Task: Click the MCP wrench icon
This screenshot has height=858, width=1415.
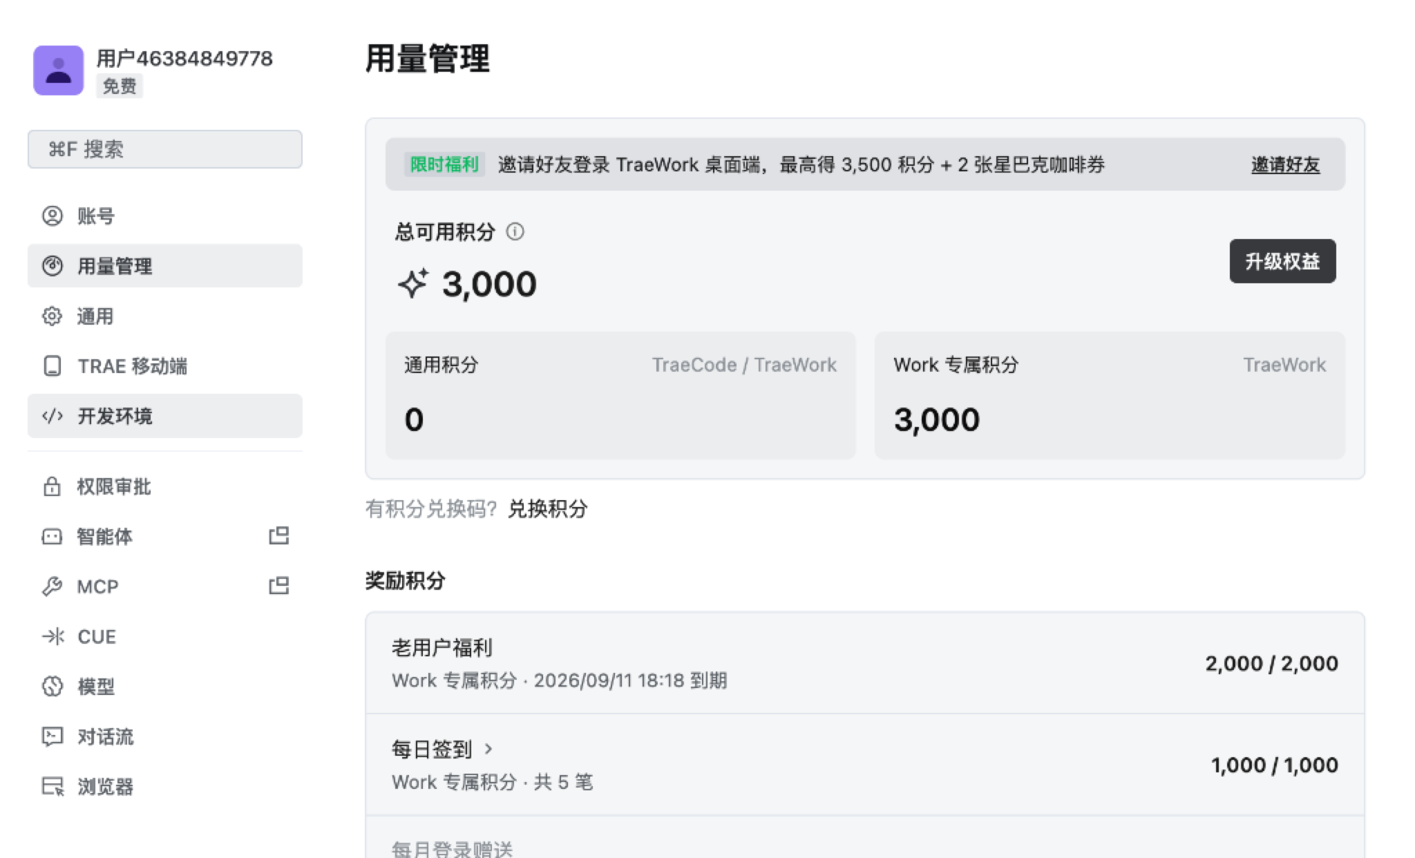Action: click(53, 587)
